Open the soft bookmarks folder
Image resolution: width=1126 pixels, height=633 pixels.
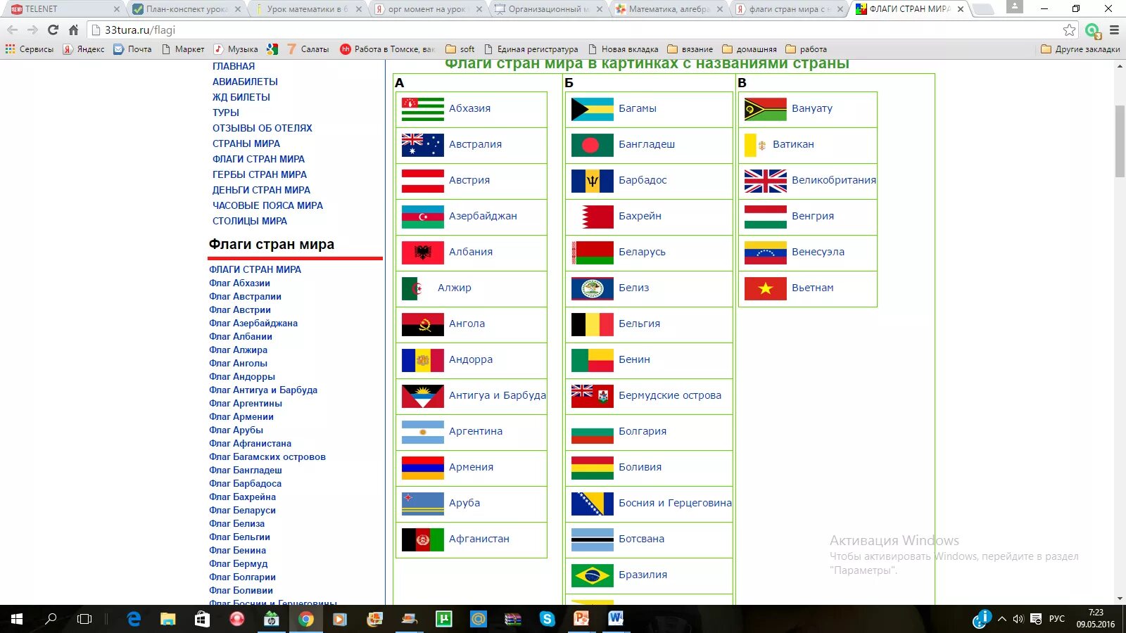coord(460,49)
